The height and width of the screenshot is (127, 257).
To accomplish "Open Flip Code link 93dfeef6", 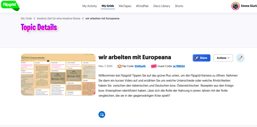I will pos(140,66).
